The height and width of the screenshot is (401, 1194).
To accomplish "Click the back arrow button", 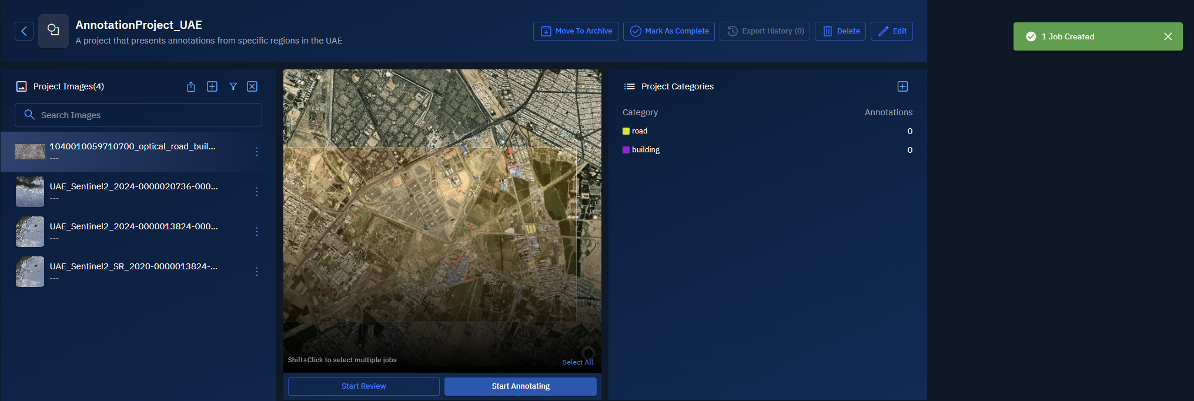I will (x=24, y=31).
